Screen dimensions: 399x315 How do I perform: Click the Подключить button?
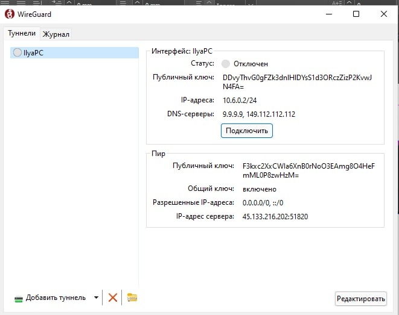246,131
